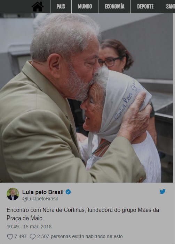Open the Lula pelo Brasil profile avatar
Image resolution: width=175 pixels, height=244 pixels.
pyautogui.click(x=13, y=194)
